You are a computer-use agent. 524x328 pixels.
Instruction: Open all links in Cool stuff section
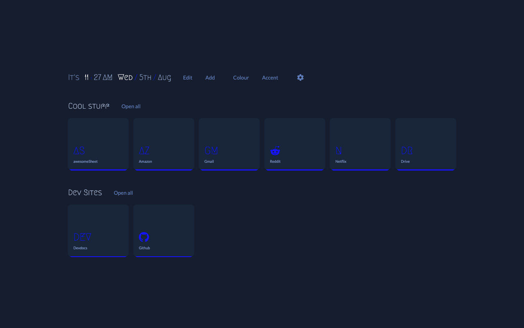click(x=131, y=106)
